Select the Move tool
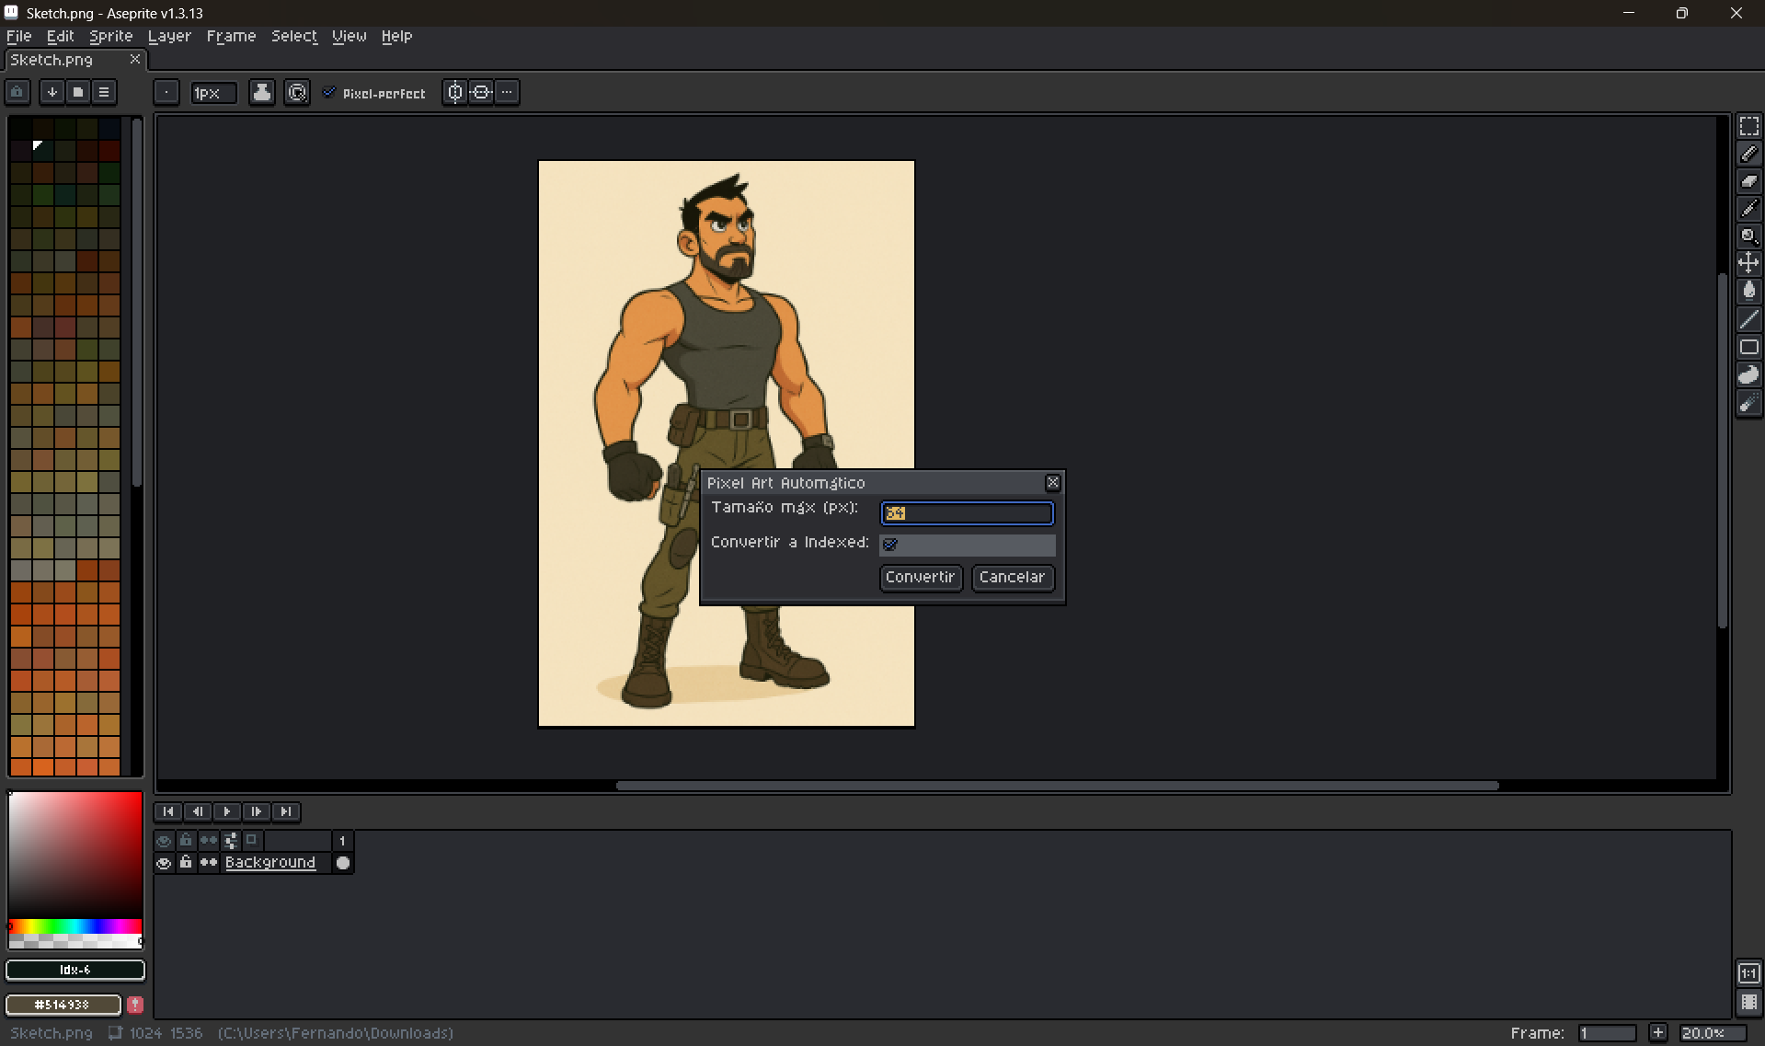This screenshot has width=1765, height=1046. 1748,264
